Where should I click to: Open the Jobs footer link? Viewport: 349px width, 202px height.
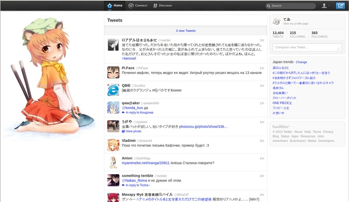321,136
